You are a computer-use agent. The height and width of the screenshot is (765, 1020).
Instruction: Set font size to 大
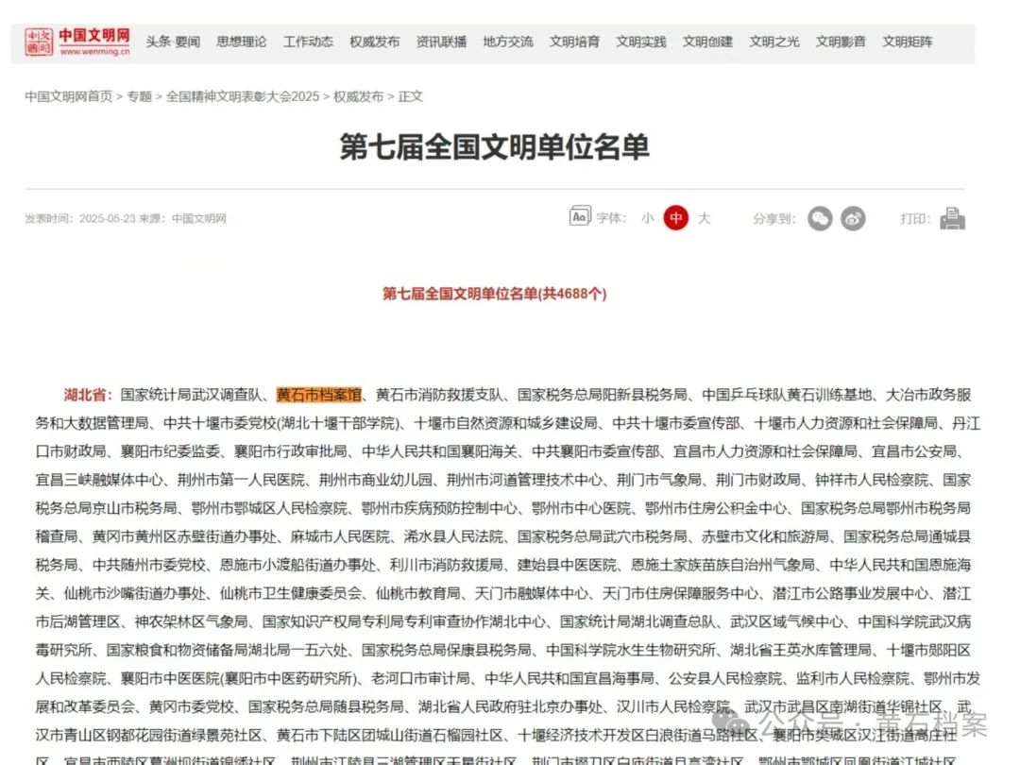click(704, 218)
